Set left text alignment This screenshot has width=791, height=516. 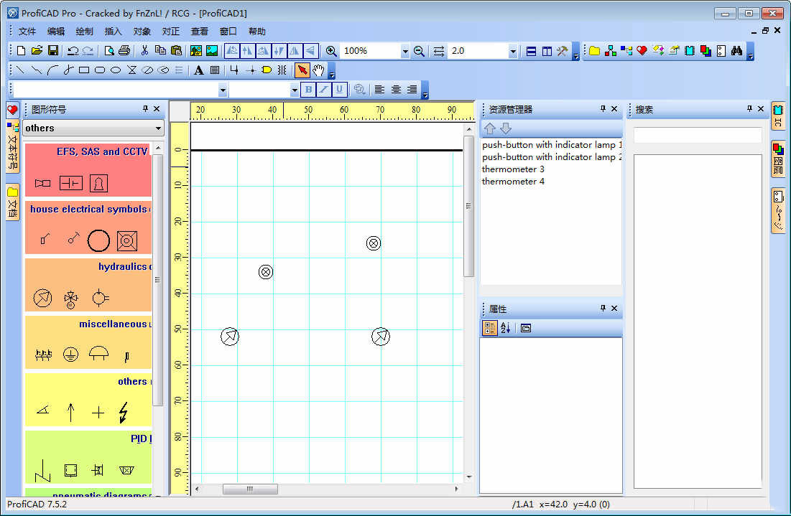(x=380, y=90)
